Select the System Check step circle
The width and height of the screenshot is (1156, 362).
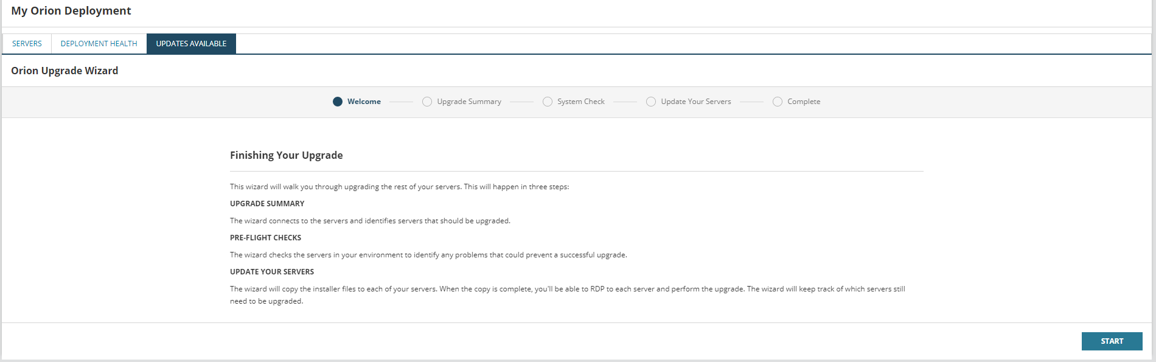click(548, 102)
